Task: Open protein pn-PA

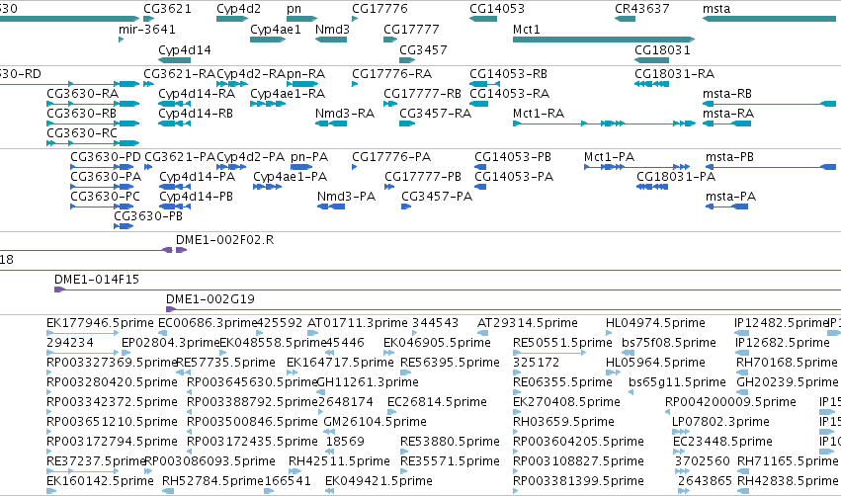Action: point(309,157)
